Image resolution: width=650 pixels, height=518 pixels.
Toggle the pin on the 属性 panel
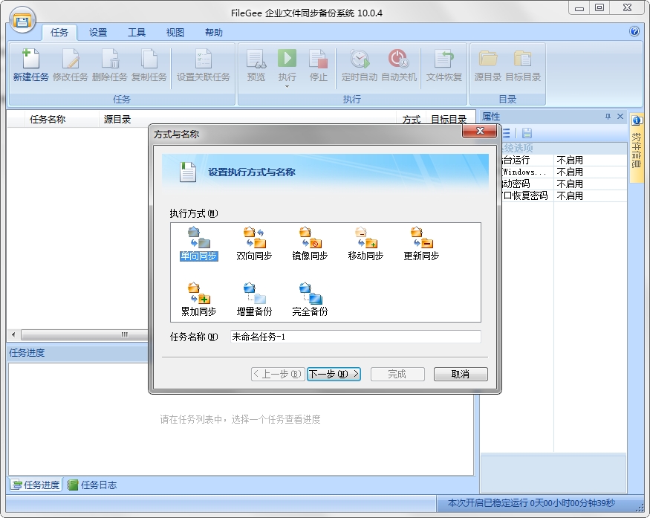606,116
